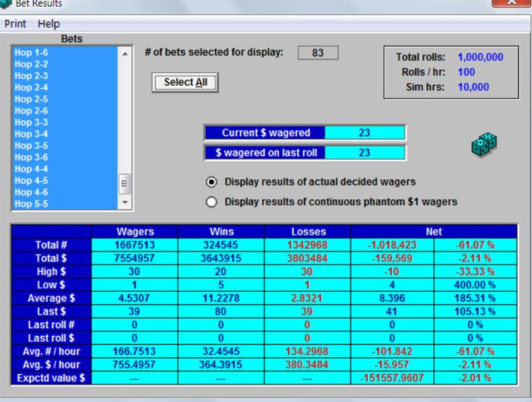
Task: Select continuous phantom $1 wagers option
Action: point(211,202)
